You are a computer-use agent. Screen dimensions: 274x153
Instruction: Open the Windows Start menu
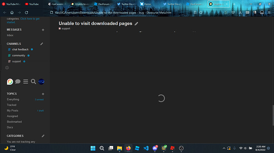tap(93, 148)
